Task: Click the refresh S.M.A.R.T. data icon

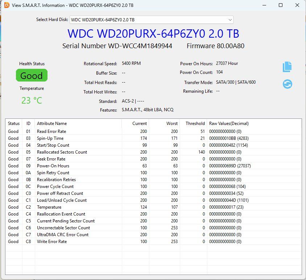Action: click(288, 84)
